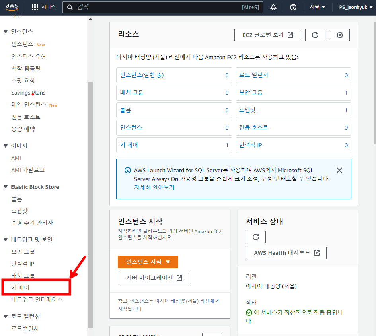Refresh the 서비스 상태 panel
376x336 pixels.
(x=255, y=237)
